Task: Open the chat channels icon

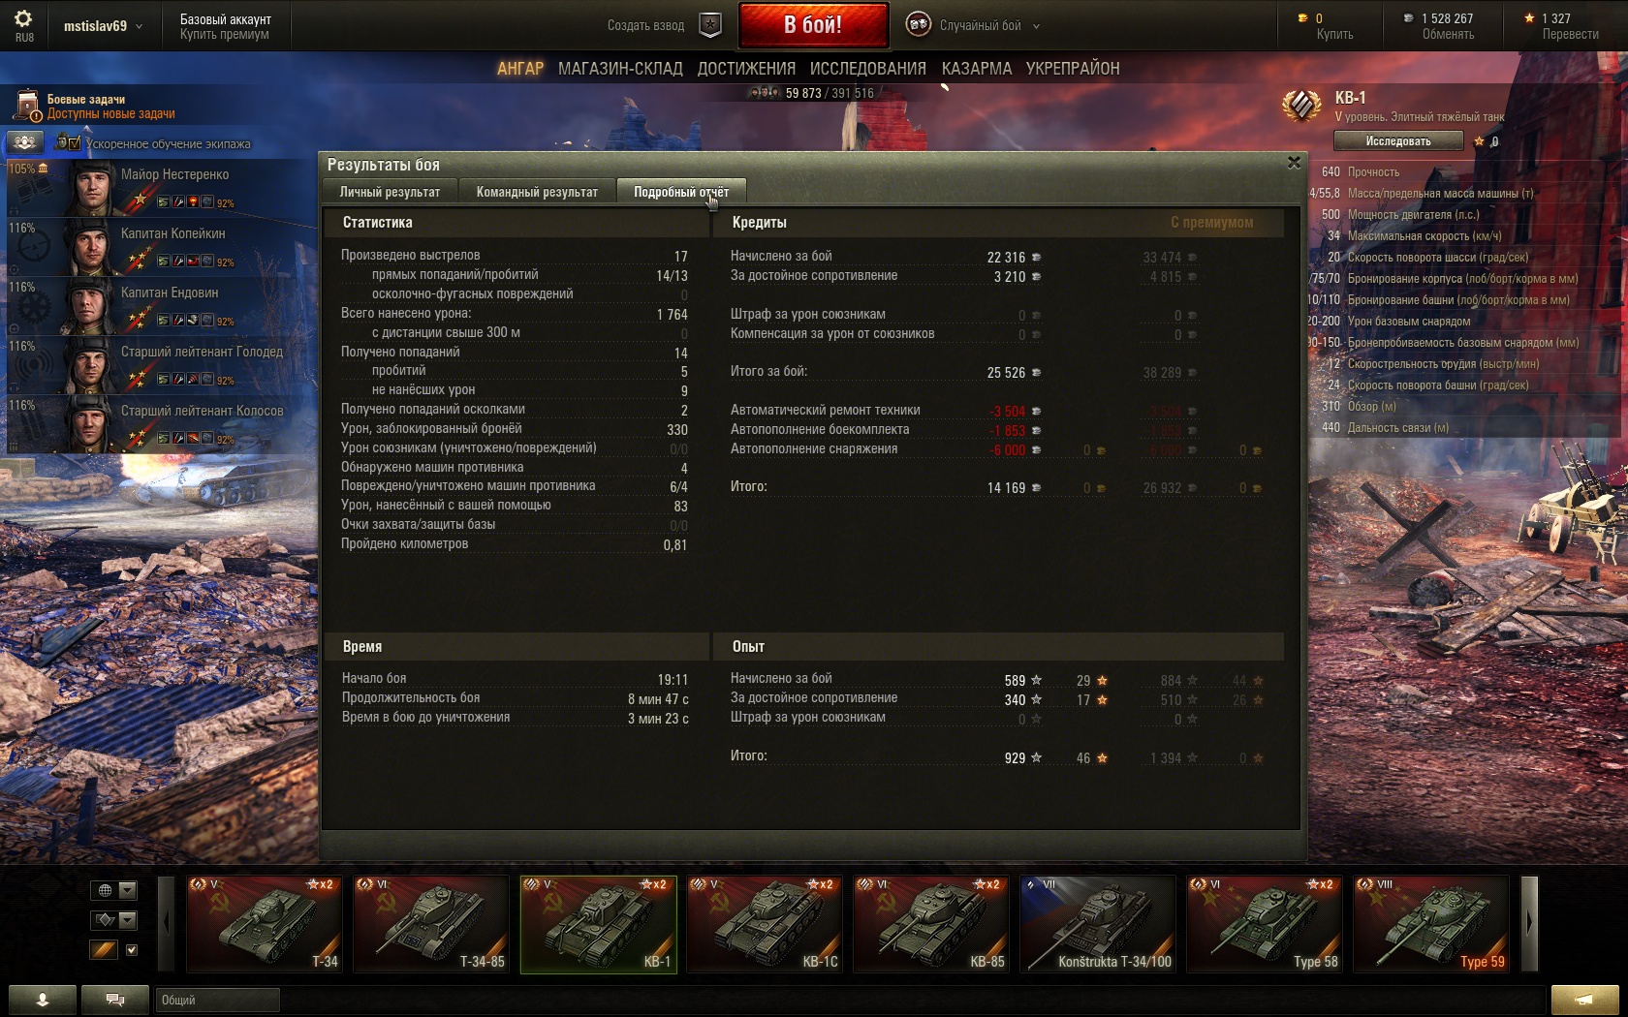Action: [x=114, y=1000]
